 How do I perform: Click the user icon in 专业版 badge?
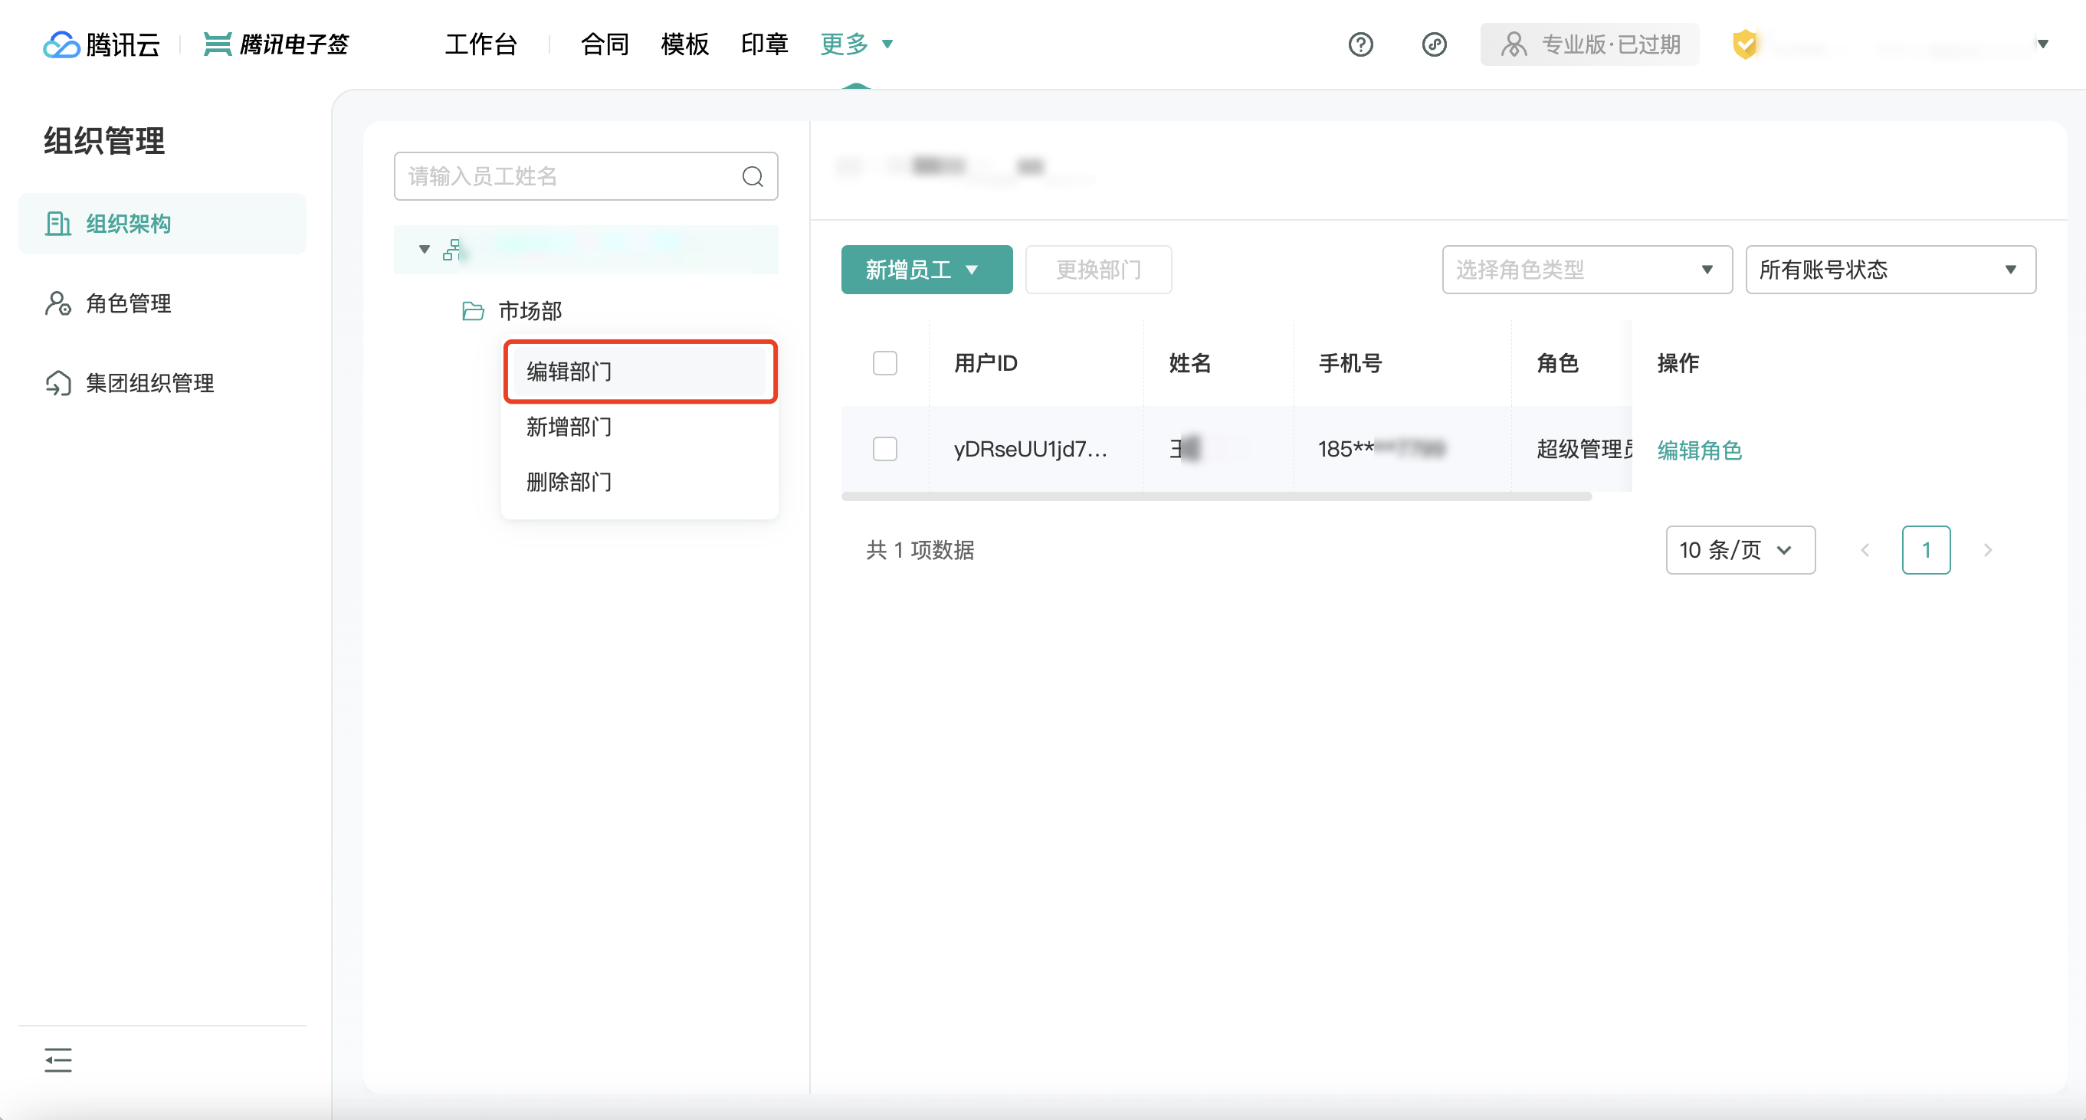(1513, 44)
